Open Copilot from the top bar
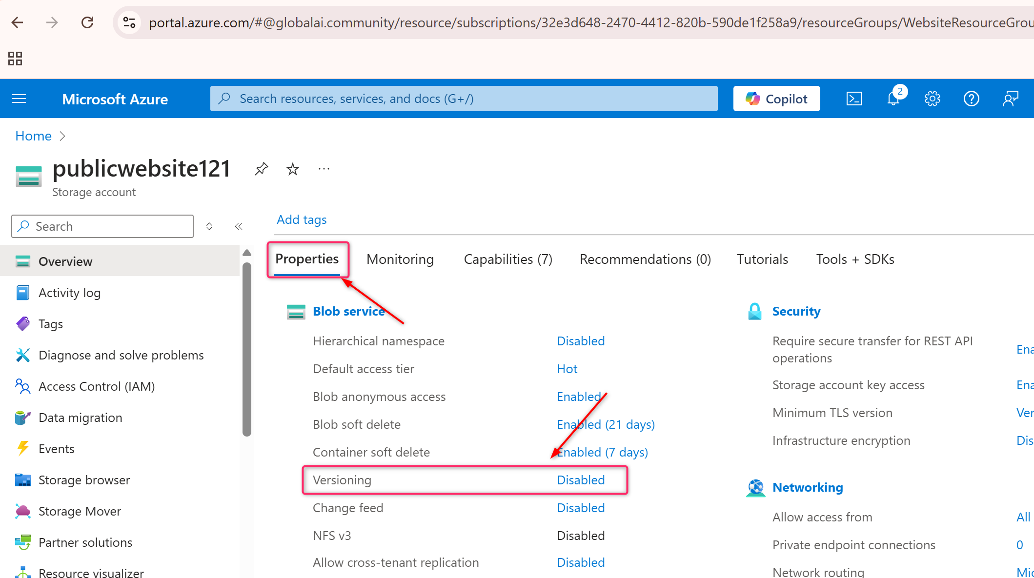The width and height of the screenshot is (1034, 578). click(777, 99)
